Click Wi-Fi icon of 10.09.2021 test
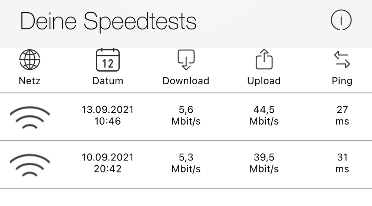Screen dimensions: 372x206 click(29, 164)
